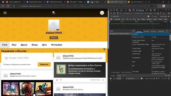This screenshot has width=171, height=96.
Task: Open DevTools Performance panel icon
Action: pyautogui.click(x=147, y=10)
